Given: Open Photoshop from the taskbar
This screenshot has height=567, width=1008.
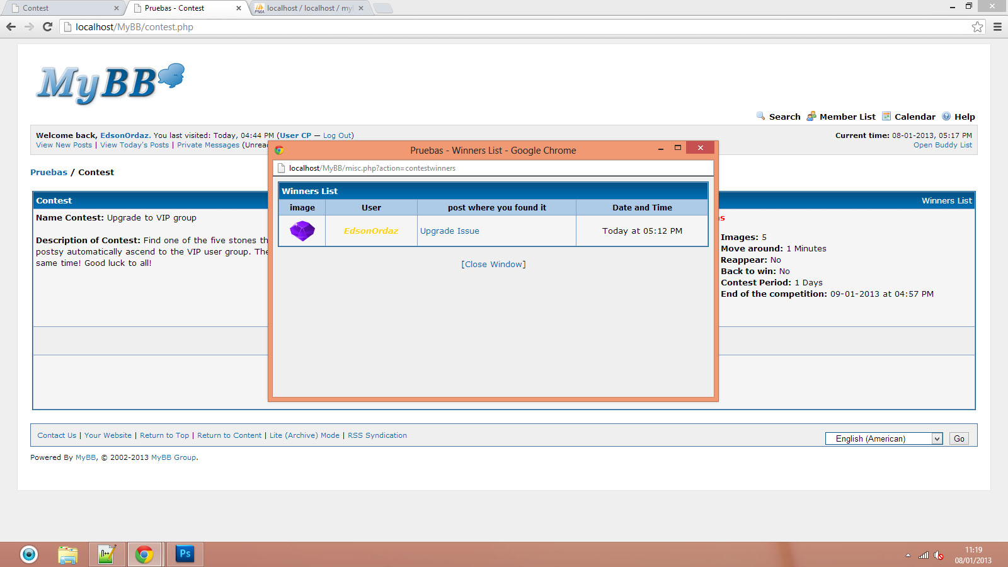Looking at the screenshot, I should point(185,554).
